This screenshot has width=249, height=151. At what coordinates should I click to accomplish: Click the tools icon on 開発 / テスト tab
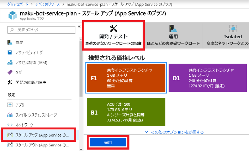(x=113, y=28)
